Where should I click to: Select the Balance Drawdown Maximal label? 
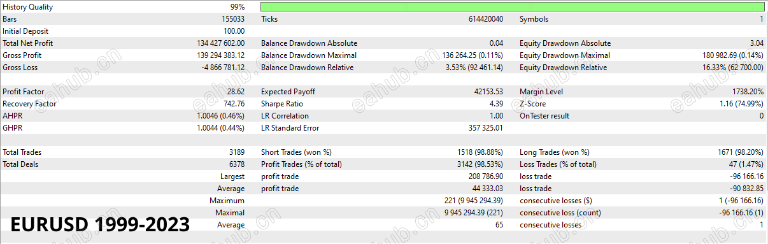(x=309, y=55)
